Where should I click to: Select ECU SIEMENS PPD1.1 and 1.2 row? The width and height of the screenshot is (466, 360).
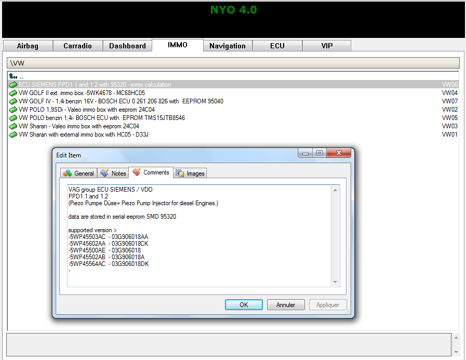tap(233, 85)
